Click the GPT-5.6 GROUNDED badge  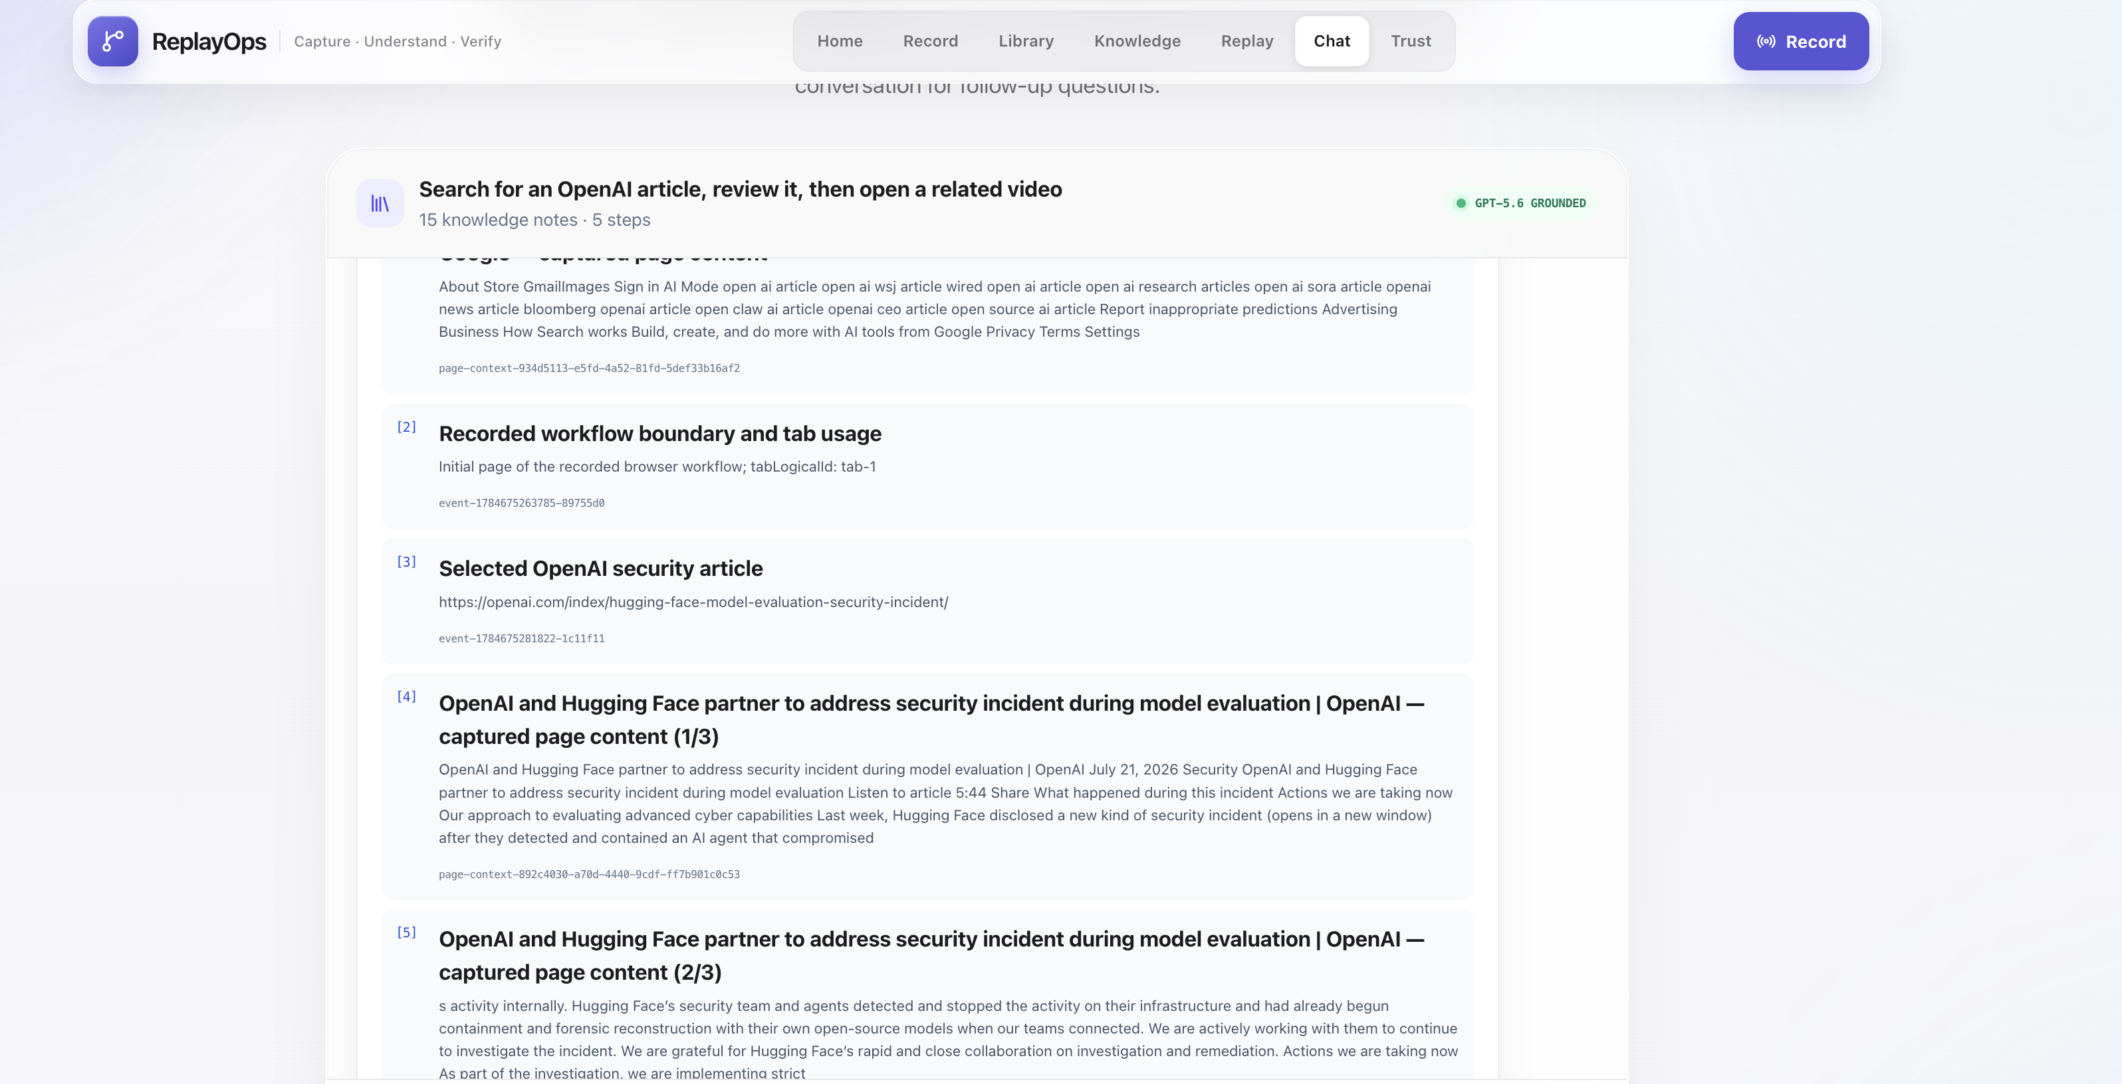coord(1523,203)
